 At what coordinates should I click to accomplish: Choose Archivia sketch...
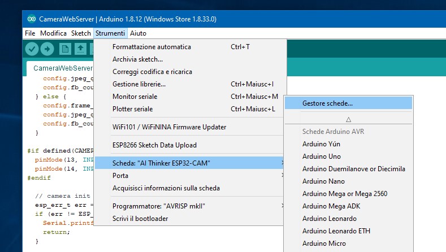(189, 59)
